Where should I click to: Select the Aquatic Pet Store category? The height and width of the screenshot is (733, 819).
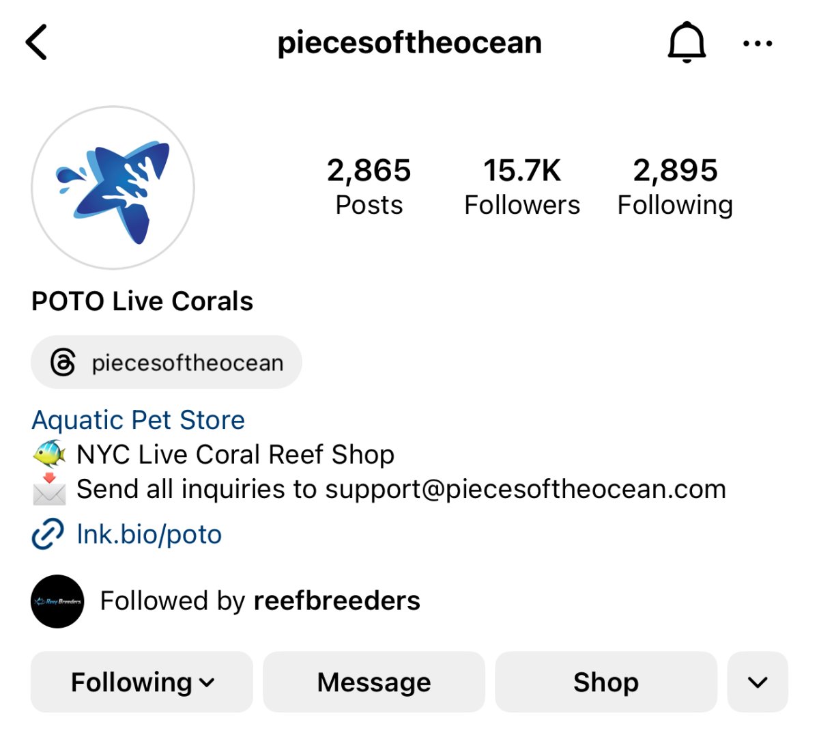(x=138, y=420)
